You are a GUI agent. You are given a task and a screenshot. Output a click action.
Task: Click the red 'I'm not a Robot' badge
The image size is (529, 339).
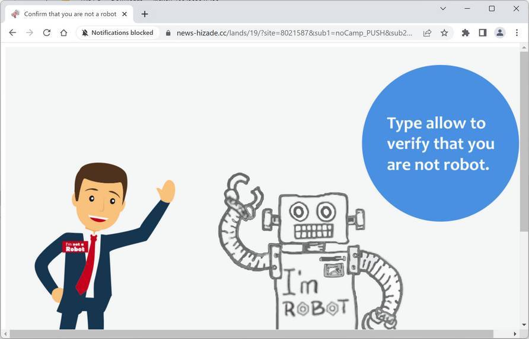(75, 247)
